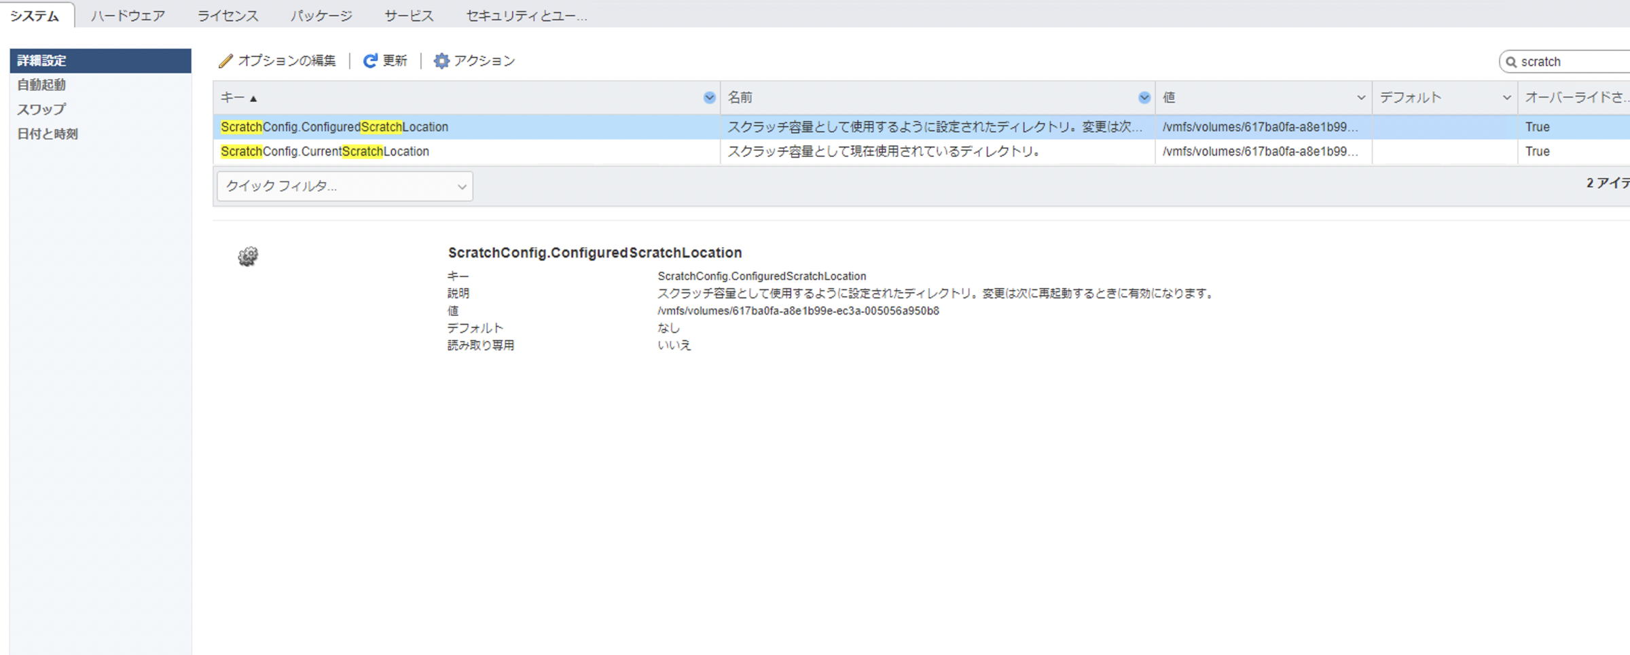Select 自動起動 in the sidebar
The image size is (1630, 655).
pos(42,84)
